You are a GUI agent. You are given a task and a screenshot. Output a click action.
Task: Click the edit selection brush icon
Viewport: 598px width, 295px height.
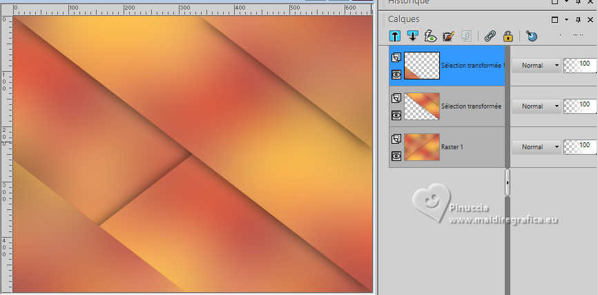448,36
